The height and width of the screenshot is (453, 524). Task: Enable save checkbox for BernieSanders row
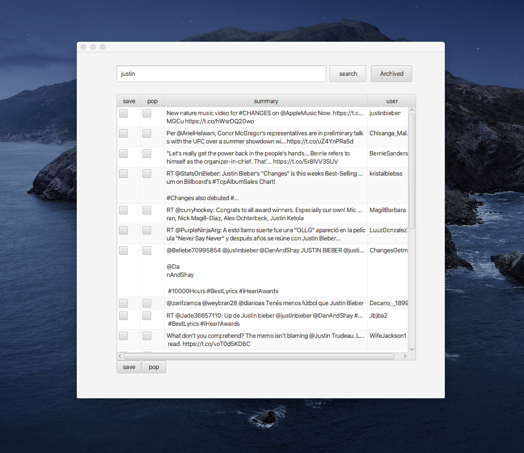(123, 154)
